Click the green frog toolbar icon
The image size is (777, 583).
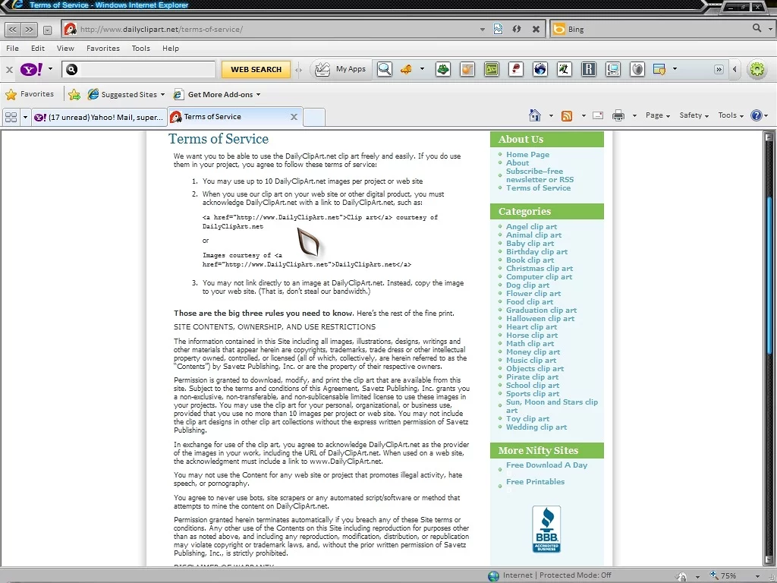[x=443, y=69]
